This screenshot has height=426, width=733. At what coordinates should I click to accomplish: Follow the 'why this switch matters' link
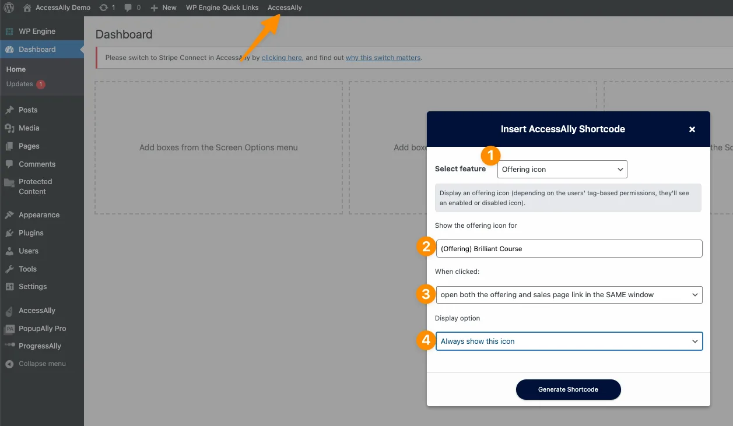383,58
